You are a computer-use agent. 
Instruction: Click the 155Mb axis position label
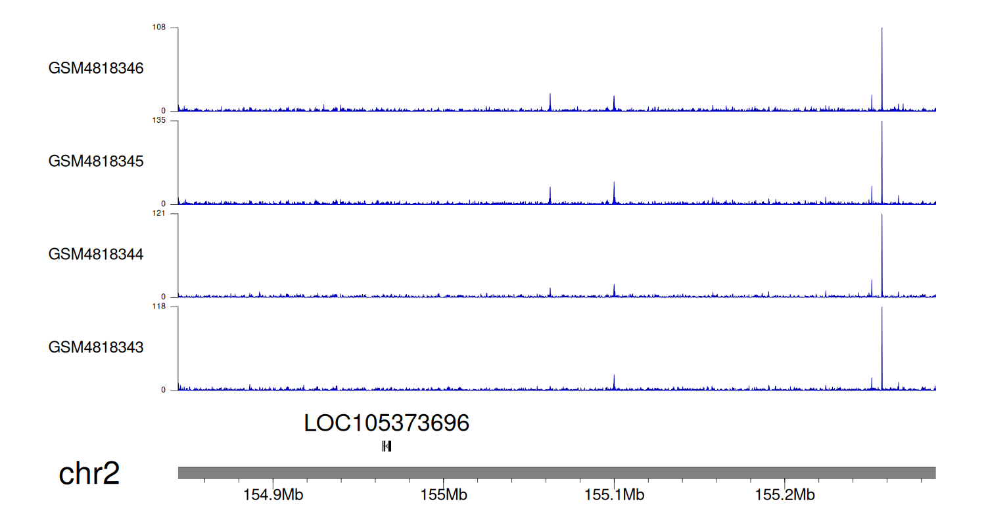[x=444, y=495]
